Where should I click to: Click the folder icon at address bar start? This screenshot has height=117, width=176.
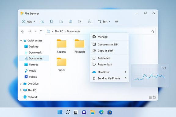tap(48, 31)
